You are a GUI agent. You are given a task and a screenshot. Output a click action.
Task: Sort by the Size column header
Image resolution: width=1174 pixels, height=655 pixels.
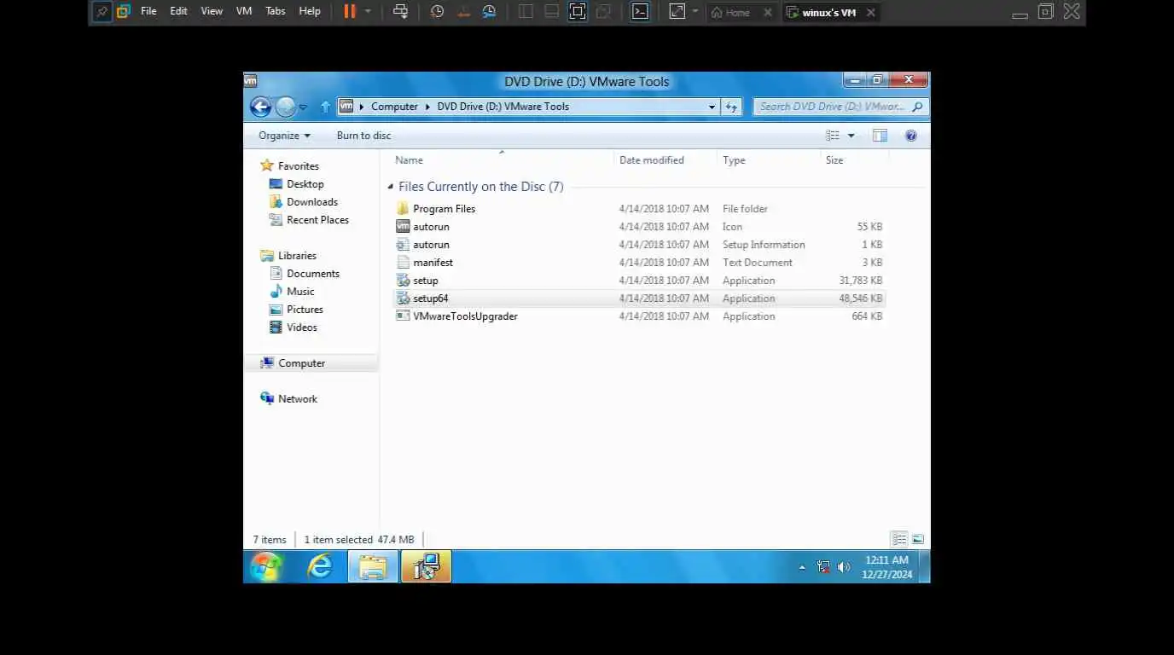pyautogui.click(x=854, y=160)
